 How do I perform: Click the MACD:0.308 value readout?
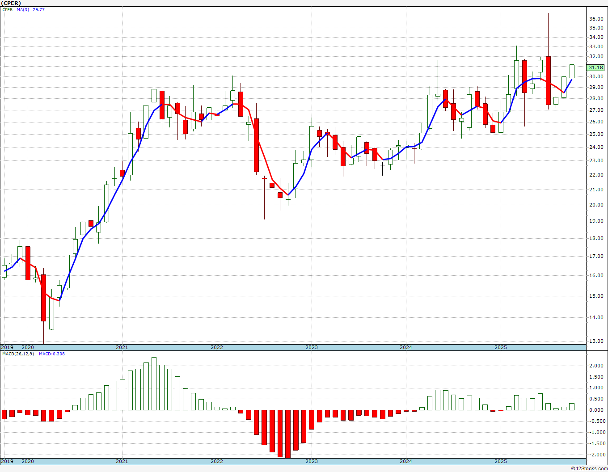click(x=51, y=354)
